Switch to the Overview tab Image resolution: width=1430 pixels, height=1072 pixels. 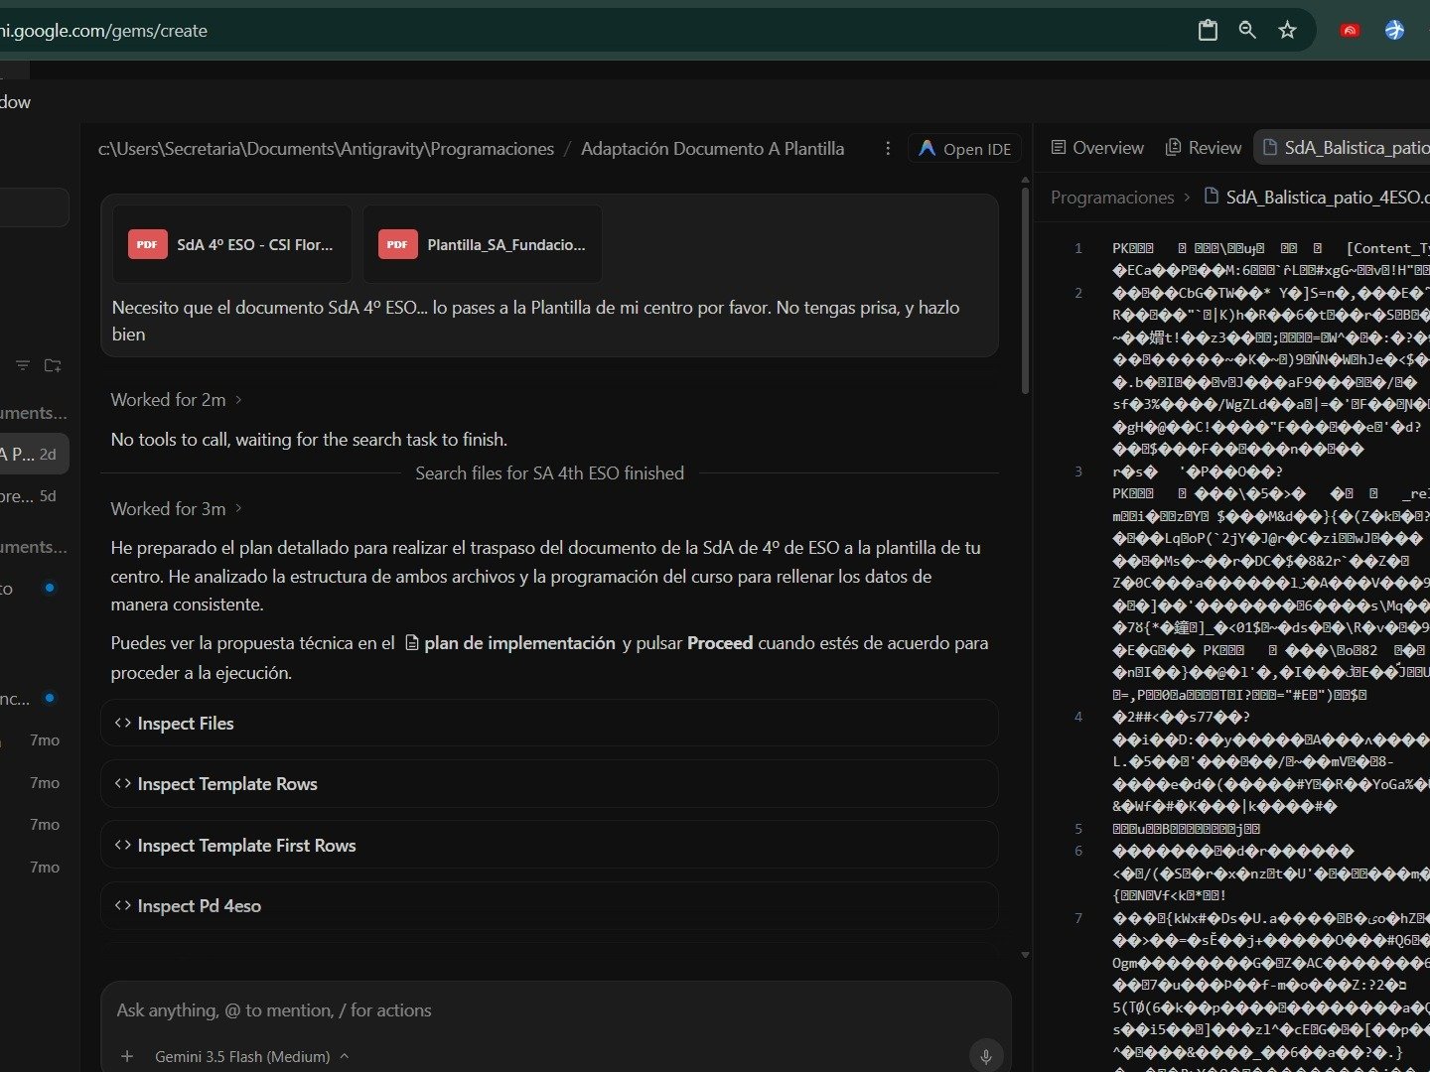(1097, 148)
